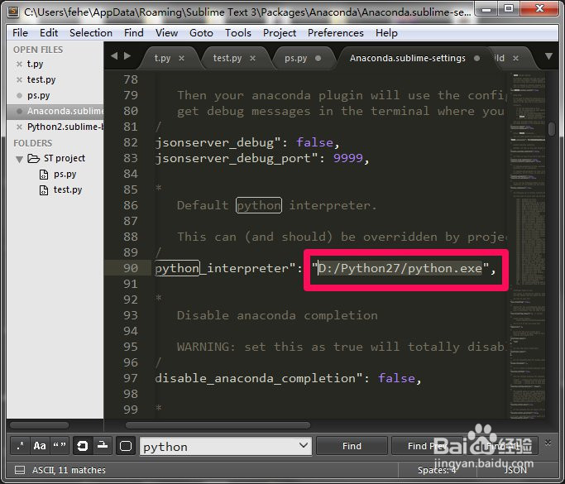
Task: Collapse the ST project folder triangle
Action: [20, 159]
